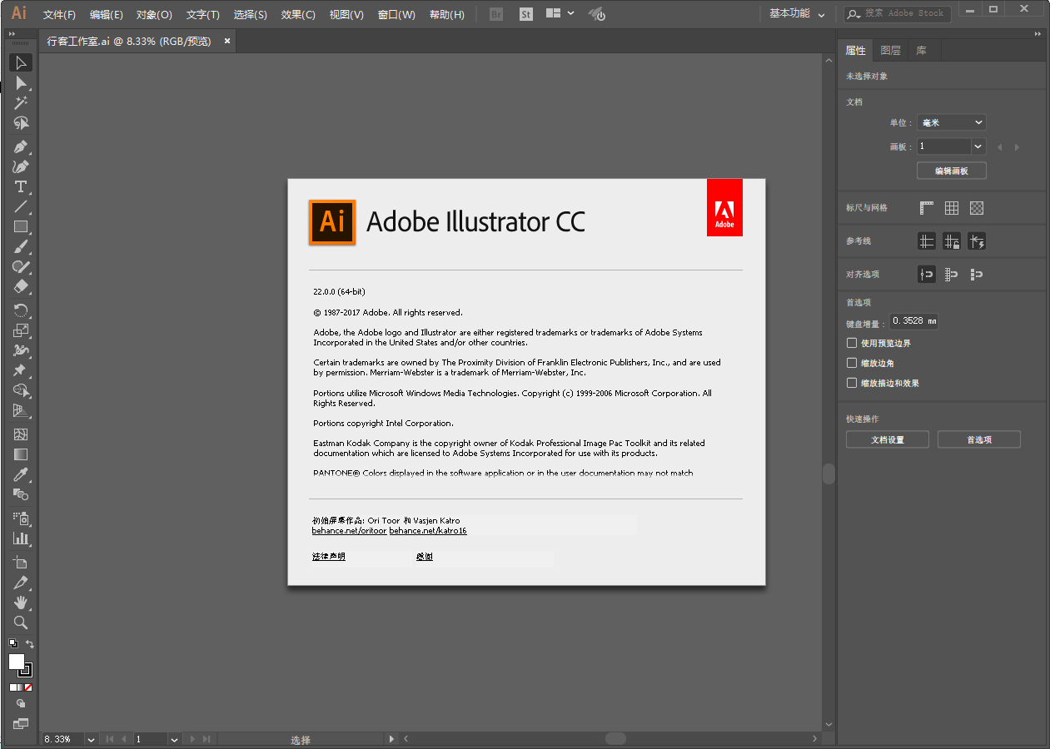The height and width of the screenshot is (749, 1050).
Task: Click the 键盘增量 input field
Action: click(x=913, y=321)
